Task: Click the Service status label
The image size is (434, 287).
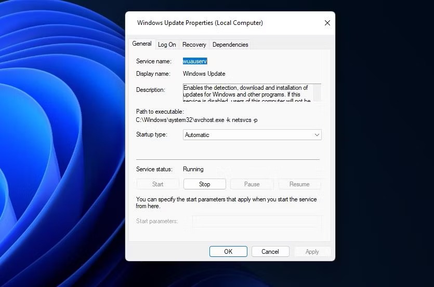Action: tap(154, 169)
